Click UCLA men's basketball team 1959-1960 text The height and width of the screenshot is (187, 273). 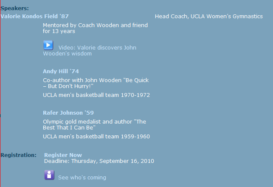[96, 137]
